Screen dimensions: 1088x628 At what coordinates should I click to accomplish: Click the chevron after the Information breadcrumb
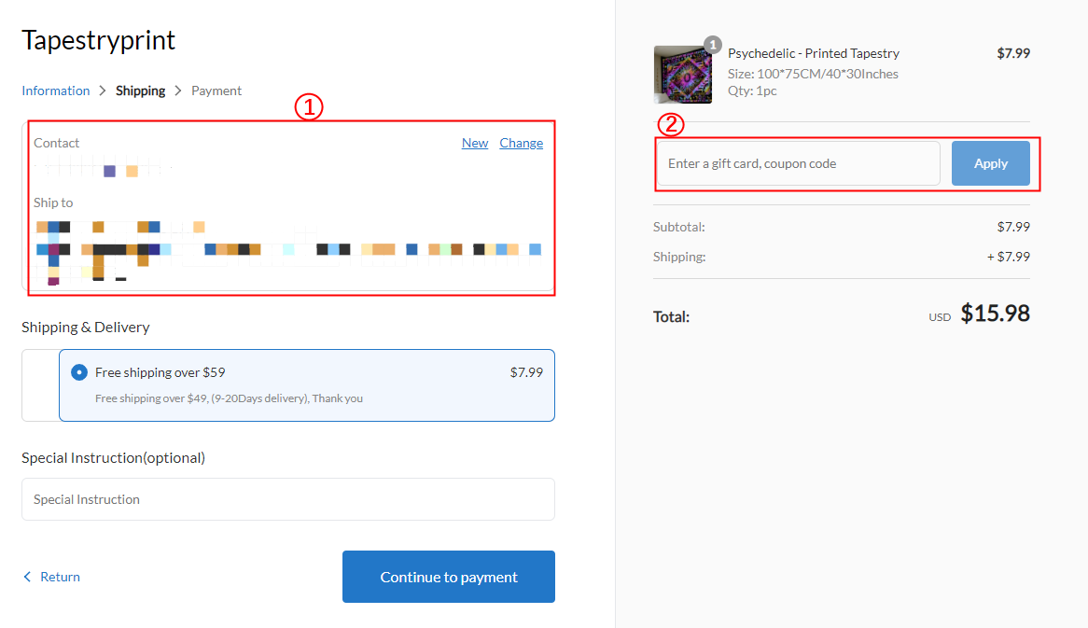[x=103, y=91]
